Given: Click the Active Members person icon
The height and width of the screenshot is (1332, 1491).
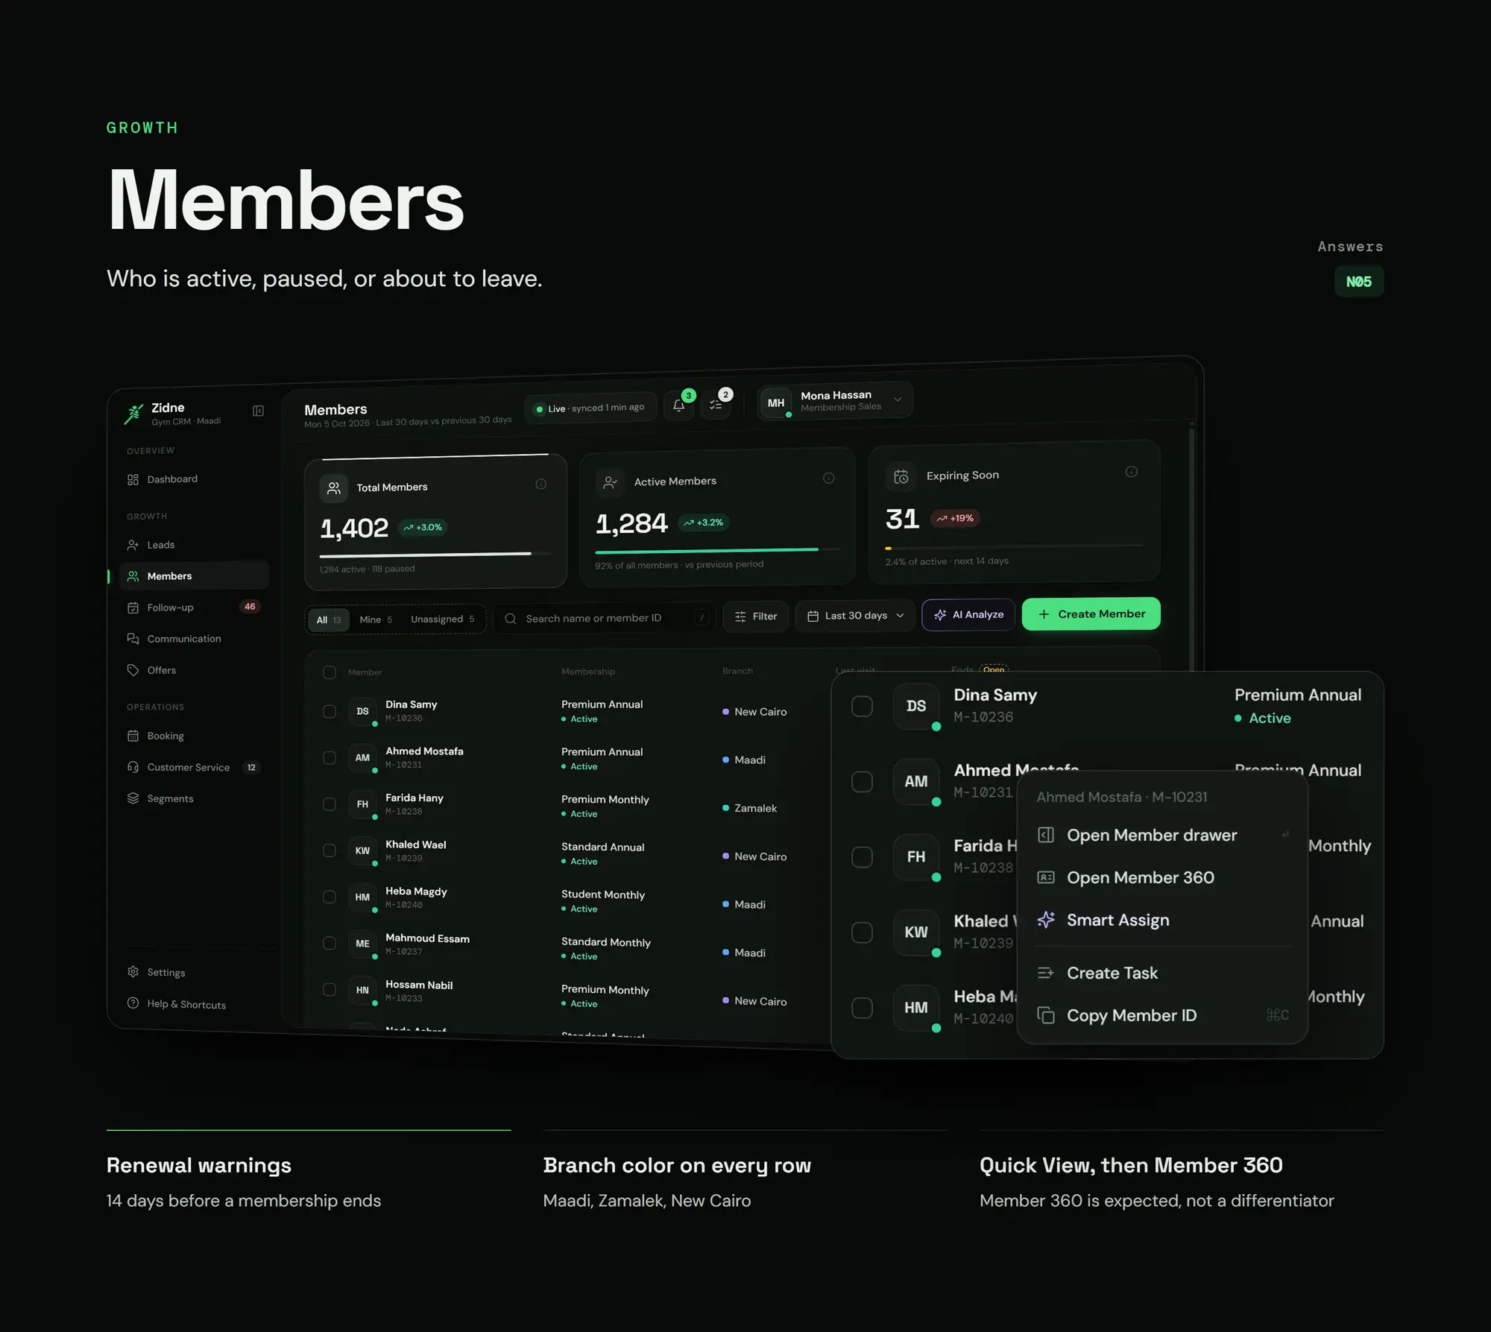Looking at the screenshot, I should [610, 483].
